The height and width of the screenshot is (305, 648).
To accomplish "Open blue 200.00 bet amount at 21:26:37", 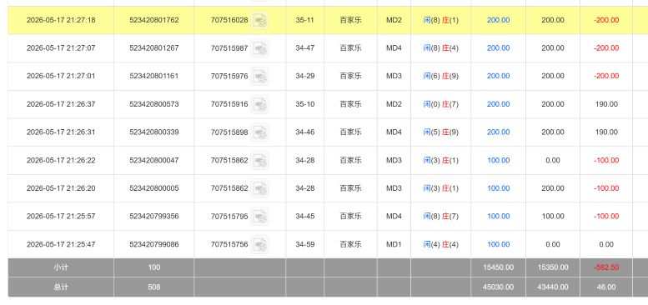I will click(x=498, y=104).
